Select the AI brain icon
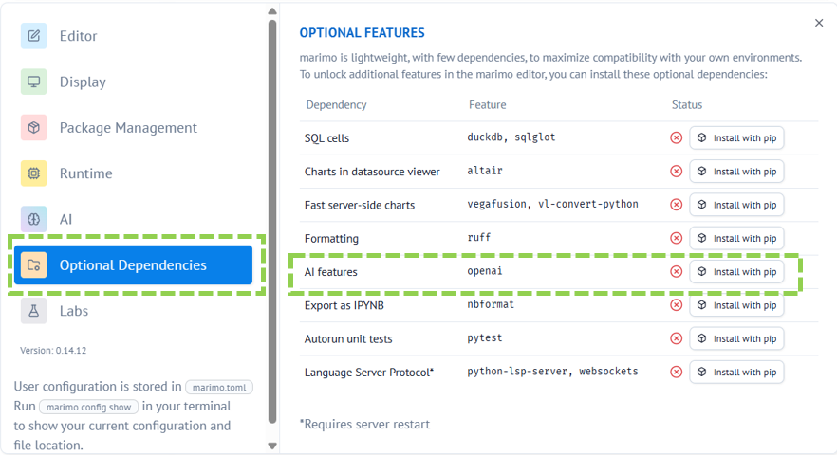The height and width of the screenshot is (455, 837). pos(33,219)
